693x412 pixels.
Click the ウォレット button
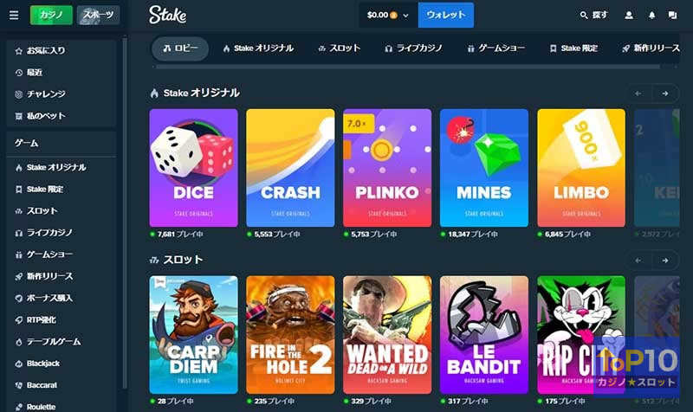tap(446, 15)
